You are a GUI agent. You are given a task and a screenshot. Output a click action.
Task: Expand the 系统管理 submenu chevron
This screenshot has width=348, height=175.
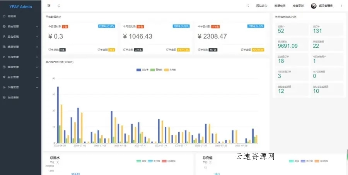tap(37, 27)
